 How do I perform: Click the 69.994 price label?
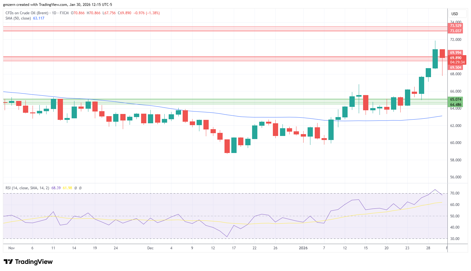pos(455,53)
